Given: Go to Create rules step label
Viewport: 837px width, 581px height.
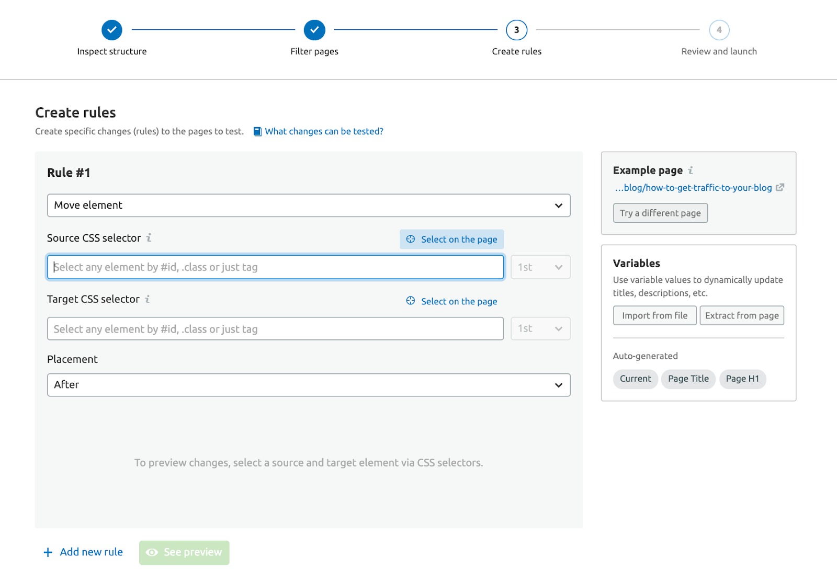Looking at the screenshot, I should point(516,51).
